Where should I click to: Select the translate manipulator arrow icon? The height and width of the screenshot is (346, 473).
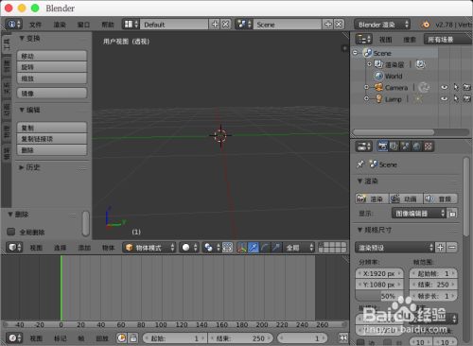pos(254,248)
